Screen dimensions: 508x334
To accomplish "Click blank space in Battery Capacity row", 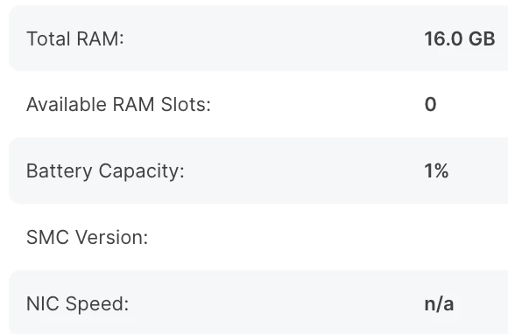I will pyautogui.click(x=305, y=170).
